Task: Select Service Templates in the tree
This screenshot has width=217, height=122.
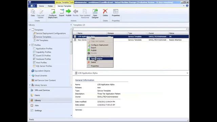Action: tap(44, 37)
